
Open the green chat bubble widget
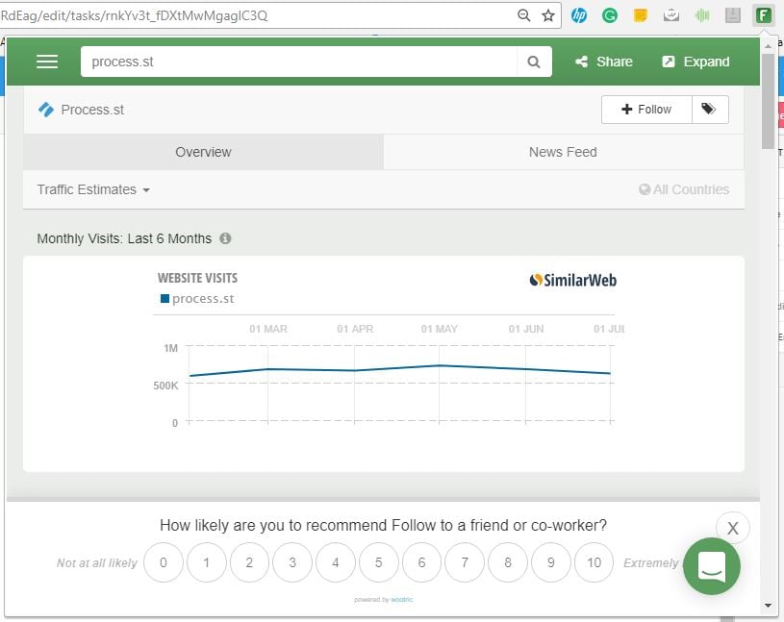point(712,565)
